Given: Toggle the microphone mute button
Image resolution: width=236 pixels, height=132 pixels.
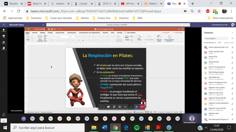Looking at the screenshot, I should tap(114, 107).
